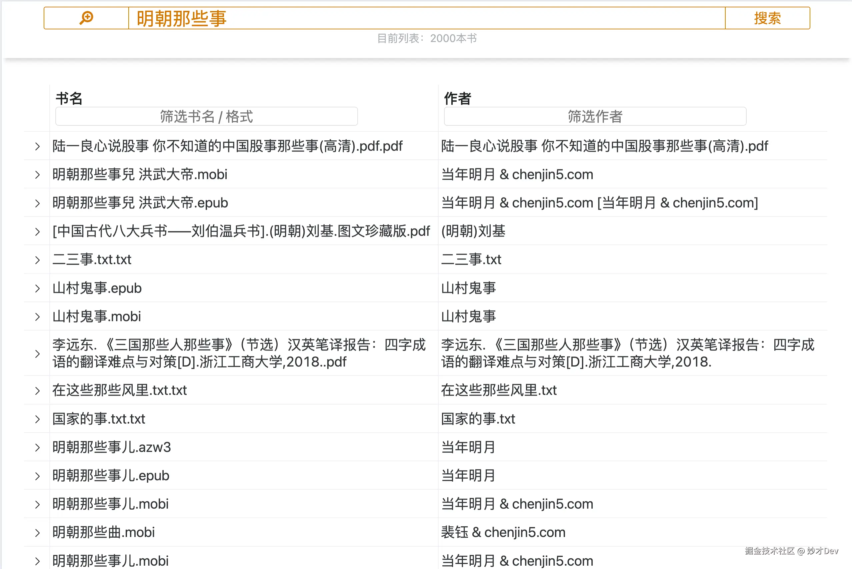Click the magnifying glass search icon
The image size is (852, 569).
pos(86,18)
